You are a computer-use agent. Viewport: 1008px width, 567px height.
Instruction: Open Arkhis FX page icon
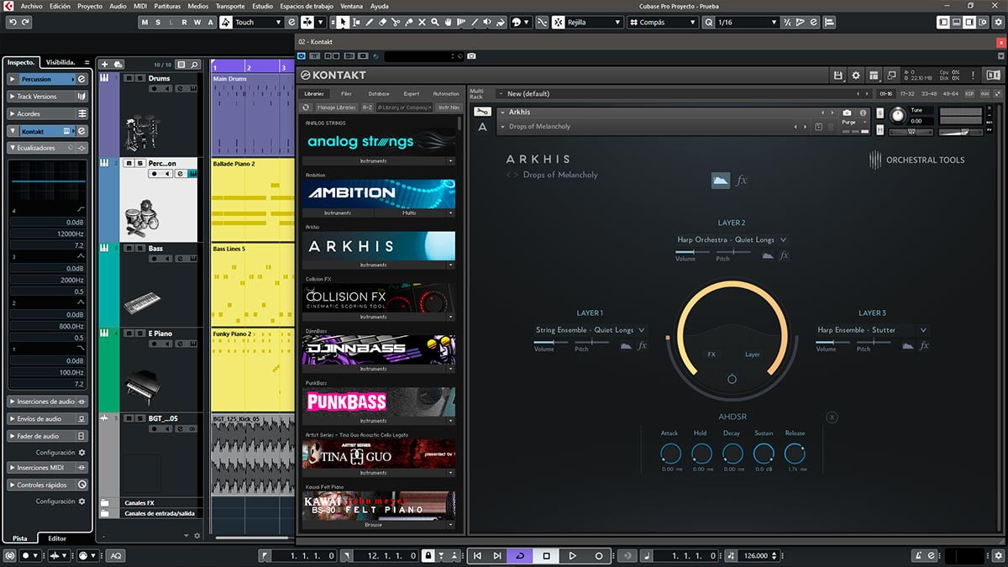(x=742, y=180)
